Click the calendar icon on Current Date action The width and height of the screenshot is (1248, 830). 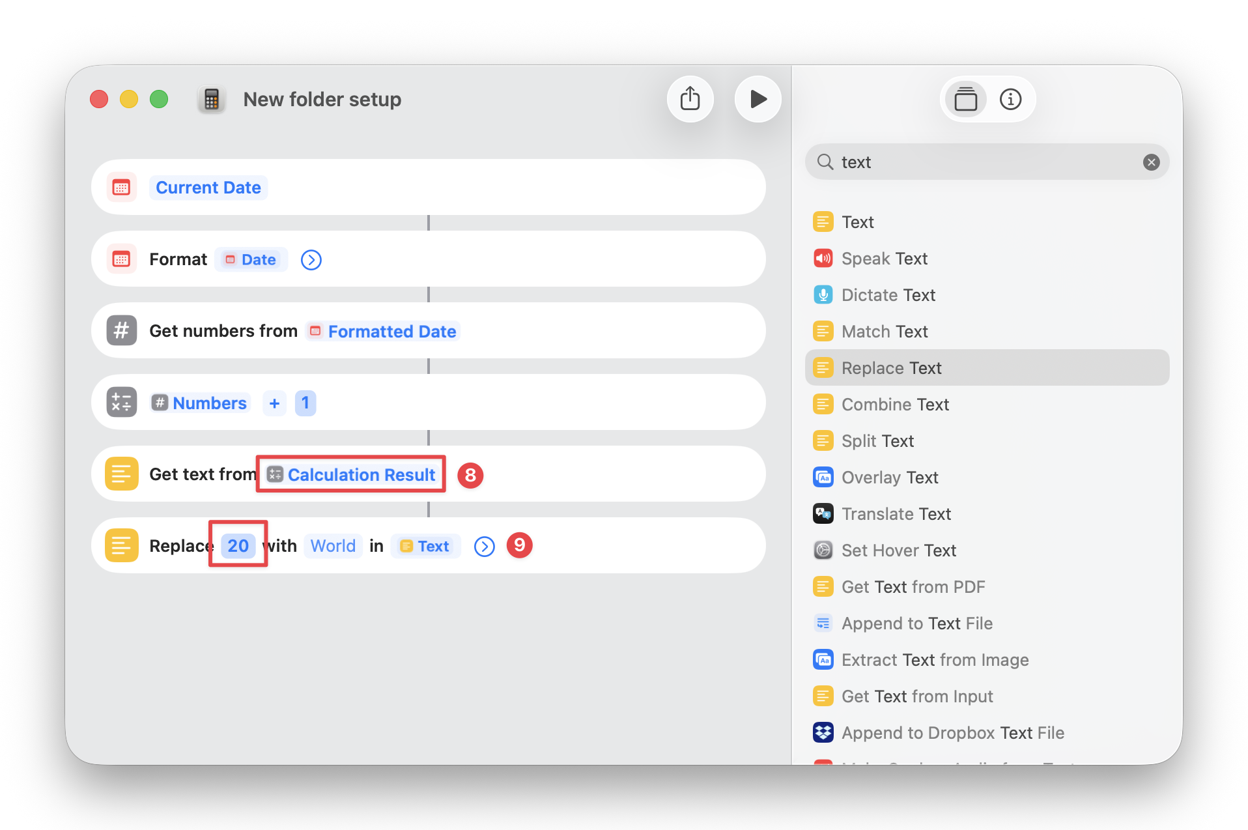pyautogui.click(x=121, y=187)
